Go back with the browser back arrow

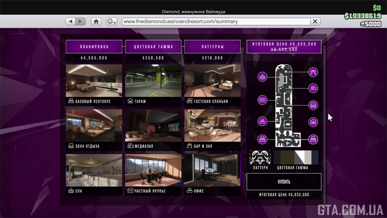point(71,21)
